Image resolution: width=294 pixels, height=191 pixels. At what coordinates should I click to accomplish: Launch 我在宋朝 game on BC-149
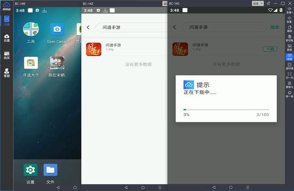[57, 67]
